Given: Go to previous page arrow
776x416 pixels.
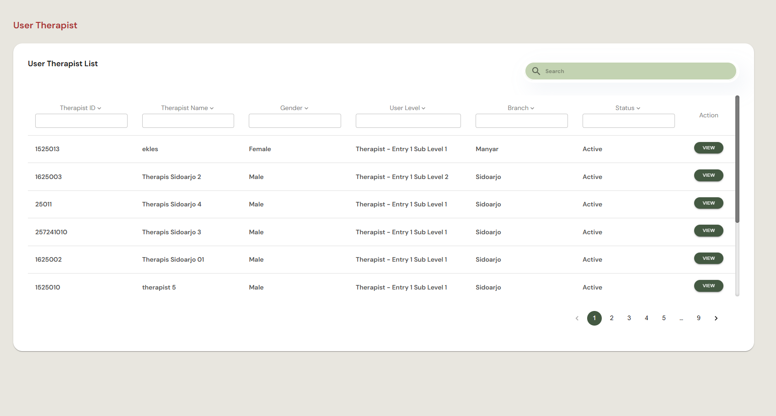Looking at the screenshot, I should click(577, 318).
